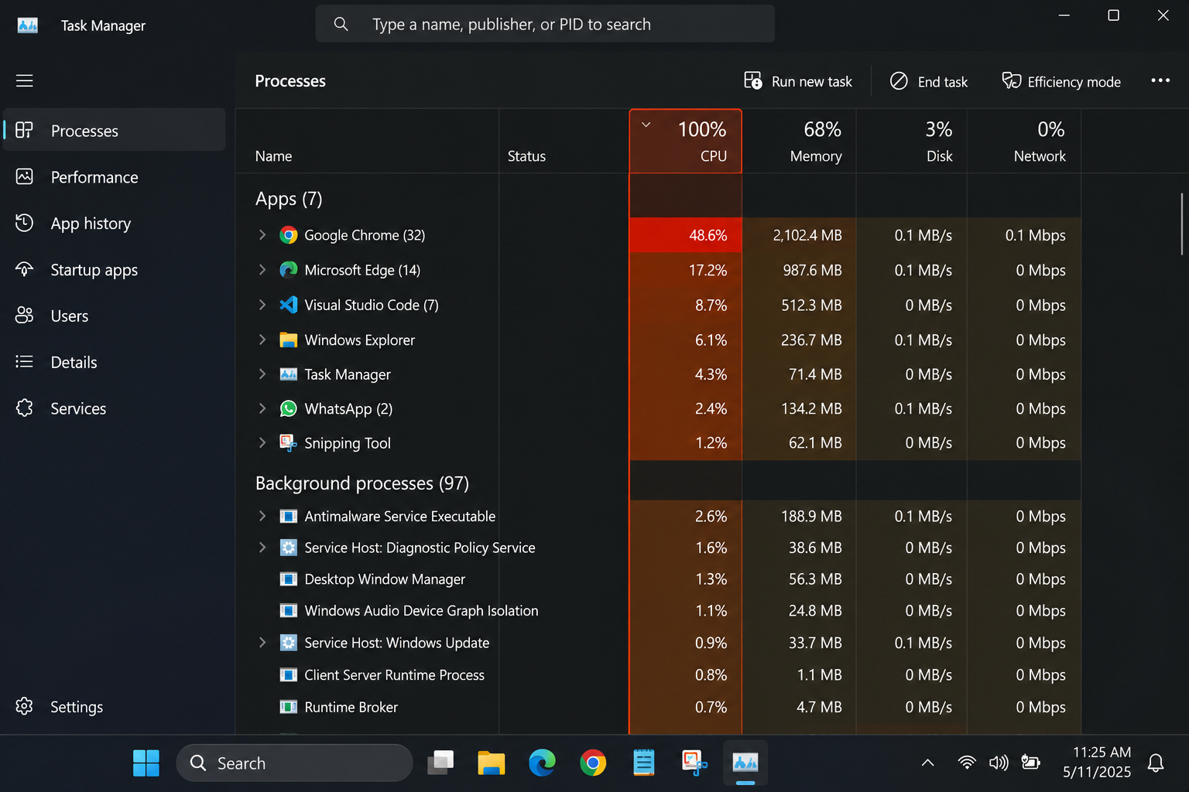
Task: Open File Explorer from the taskbar
Action: (491, 763)
